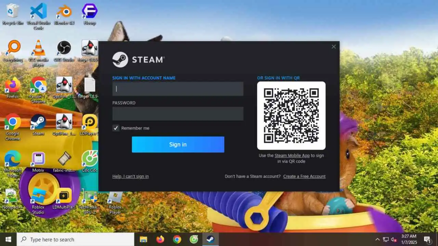The height and width of the screenshot is (246, 438).
Task: Select the Roblox Studio desktop icon
Action: (x=38, y=201)
